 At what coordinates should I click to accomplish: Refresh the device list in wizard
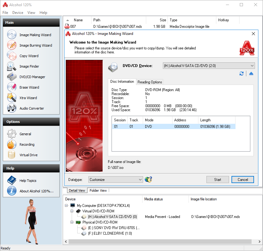click(241, 73)
